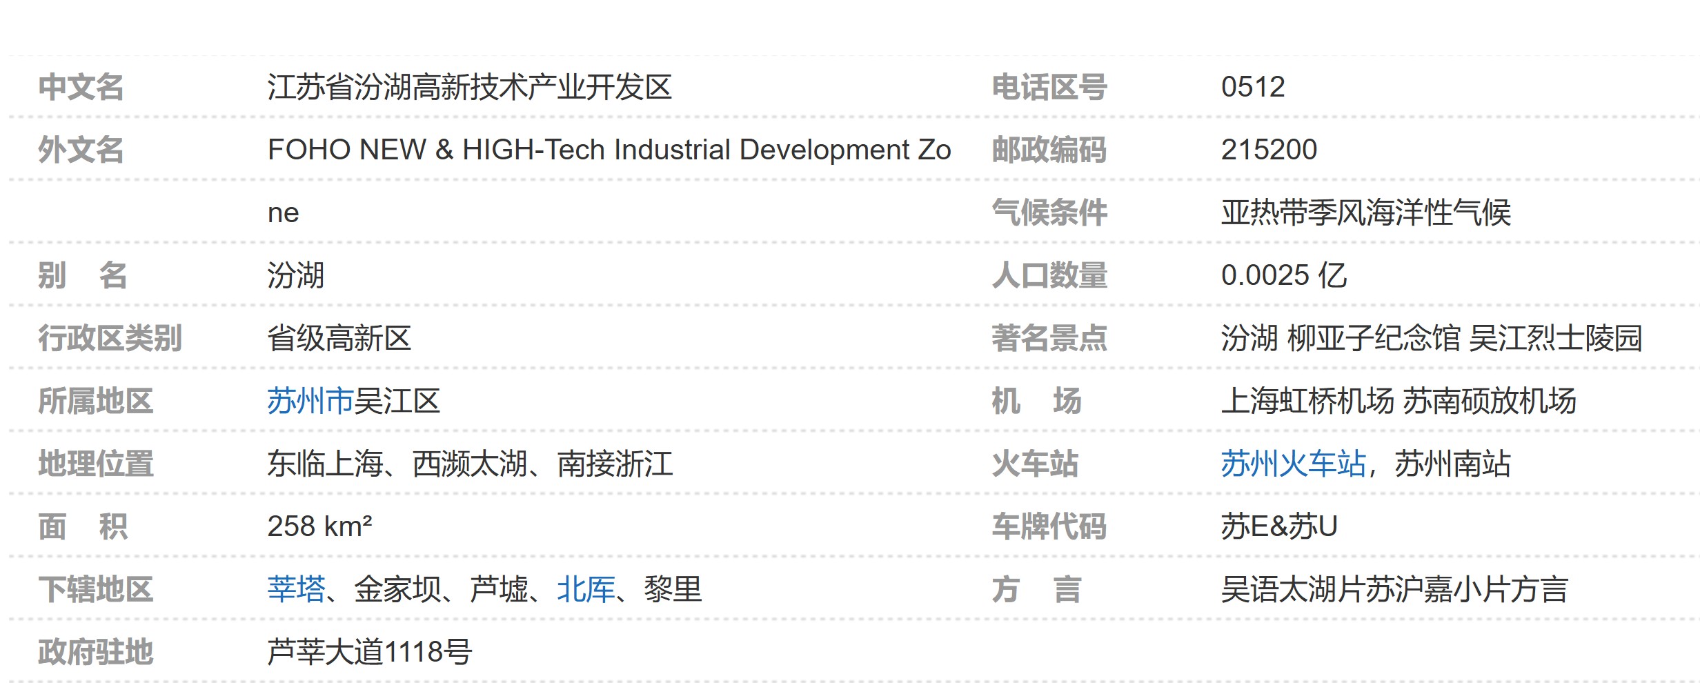The height and width of the screenshot is (683, 1700).
Task: Click the label 政府驻地
Action: click(x=96, y=652)
